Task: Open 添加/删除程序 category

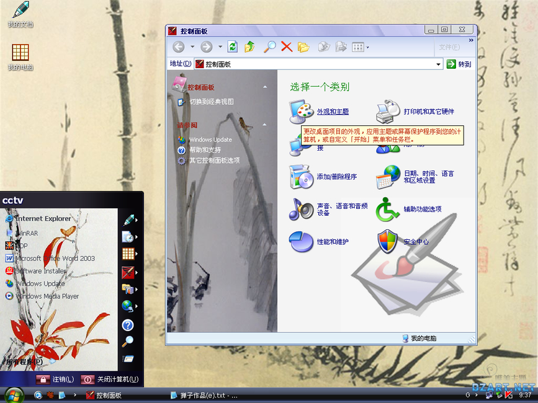Action: (x=336, y=177)
